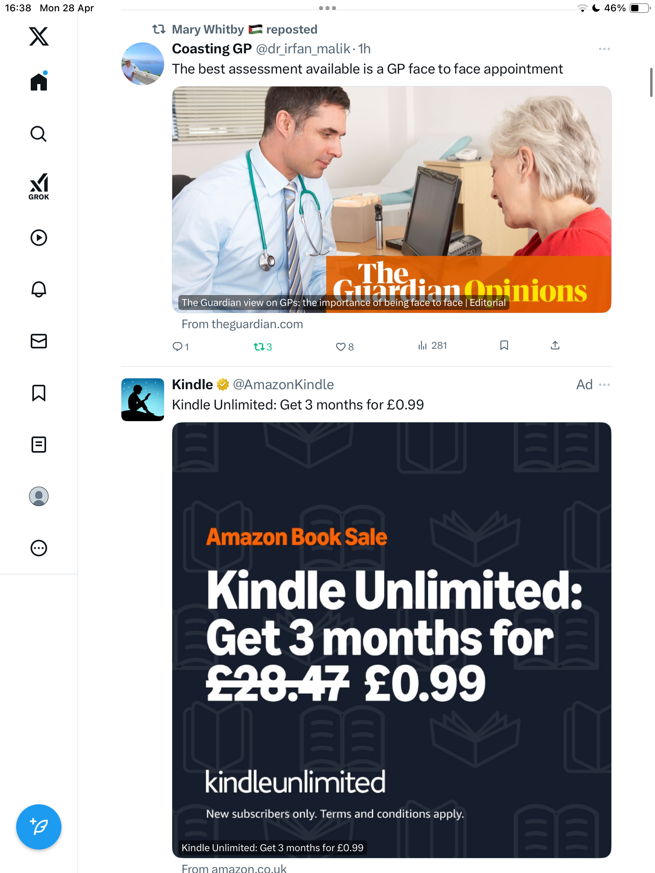Bookmark the Coasting GP post

pyautogui.click(x=504, y=345)
